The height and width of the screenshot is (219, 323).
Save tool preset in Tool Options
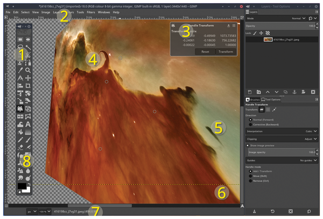coord(255,211)
